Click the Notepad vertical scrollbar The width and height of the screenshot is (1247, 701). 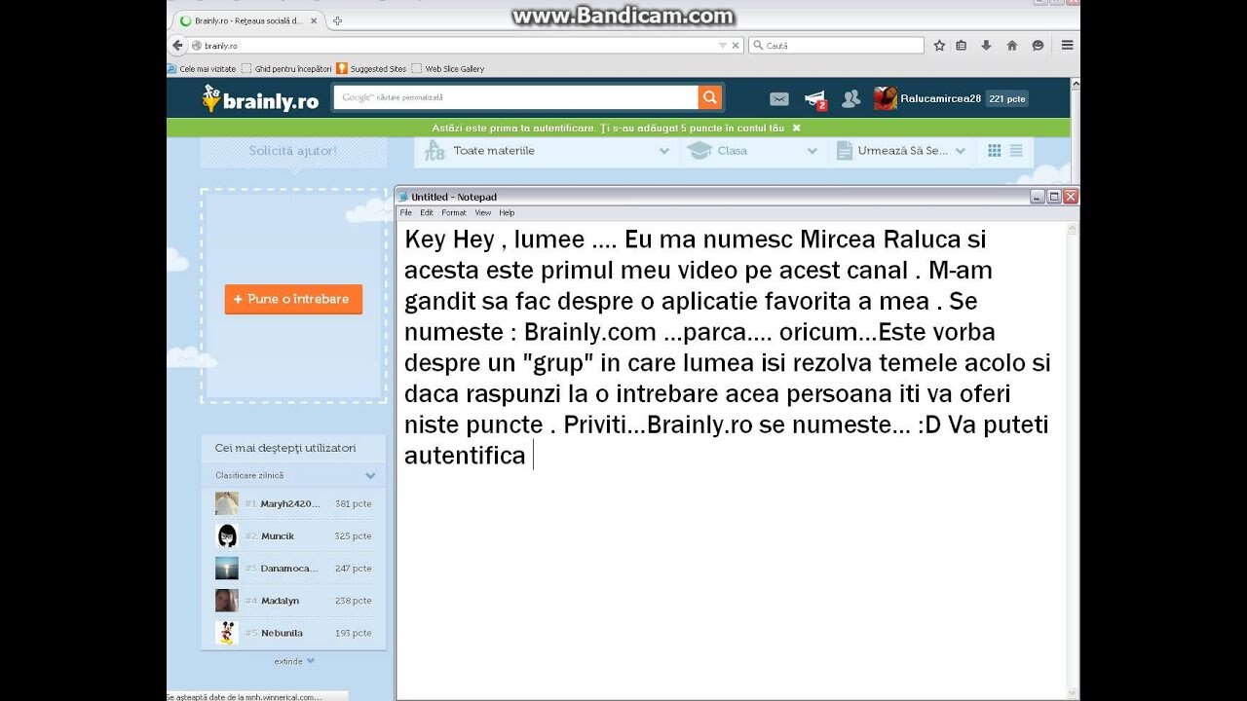pyautogui.click(x=1073, y=460)
